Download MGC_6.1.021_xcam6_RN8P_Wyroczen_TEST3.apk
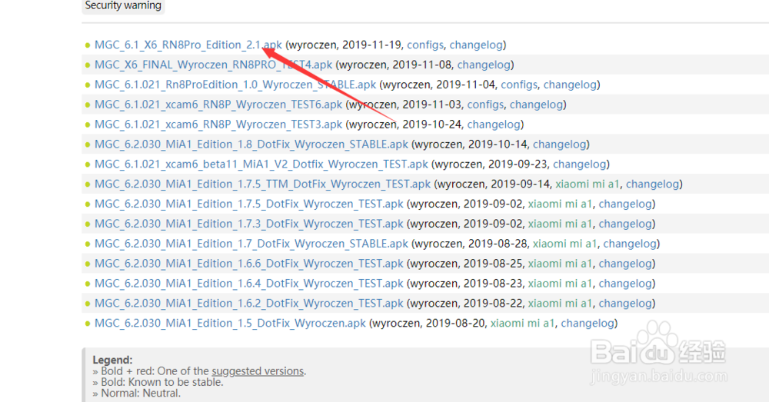Screen dimensions: 769x402 tap(218, 125)
